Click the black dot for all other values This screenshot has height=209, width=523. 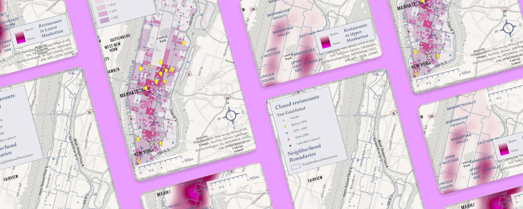(290, 145)
